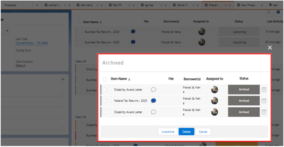Screen dimensions: 284x147
Task: Click the '6 mins ago' last activity value
Action: (x=273, y=32)
